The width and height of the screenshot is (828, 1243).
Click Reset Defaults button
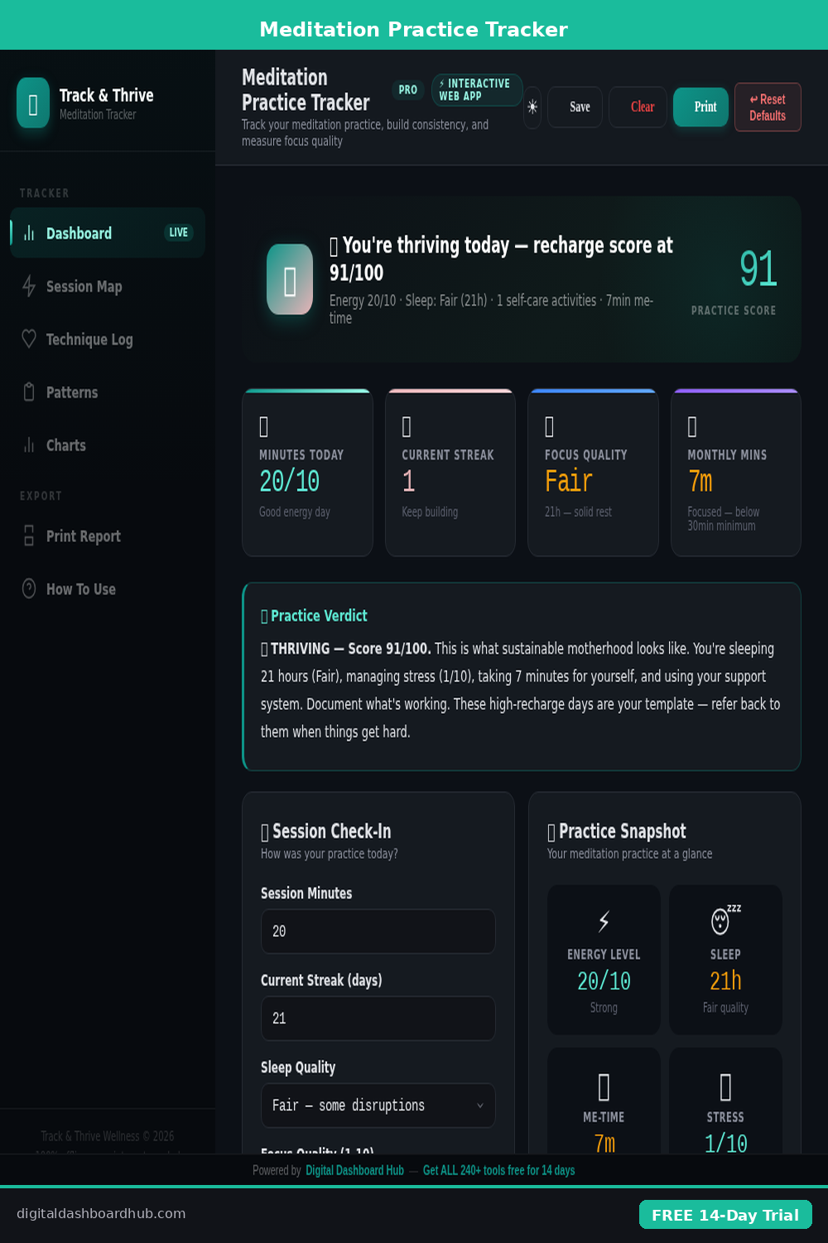point(767,107)
